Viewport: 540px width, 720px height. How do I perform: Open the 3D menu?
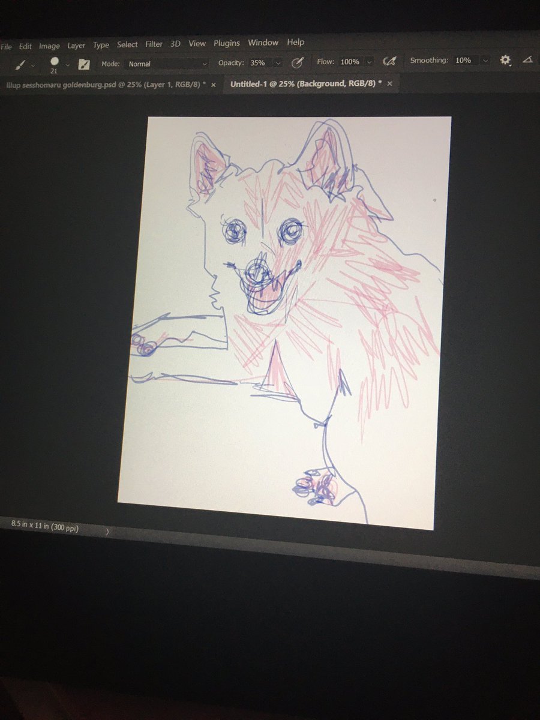(x=175, y=44)
